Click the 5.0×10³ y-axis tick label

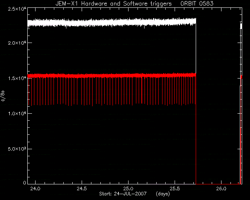tap(17, 149)
